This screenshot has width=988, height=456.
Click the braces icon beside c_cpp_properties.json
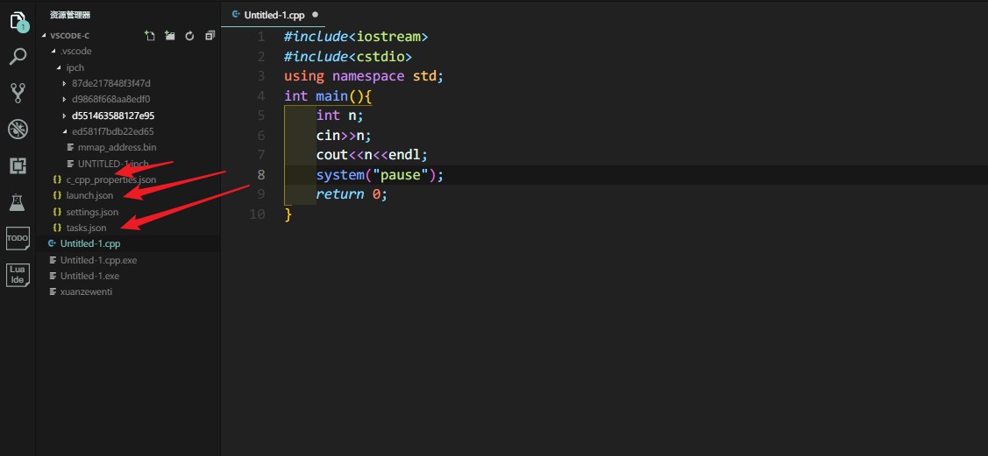tap(57, 180)
